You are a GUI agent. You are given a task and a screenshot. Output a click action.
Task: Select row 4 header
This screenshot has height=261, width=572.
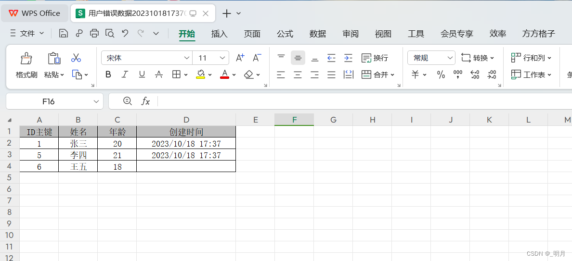[x=10, y=166]
